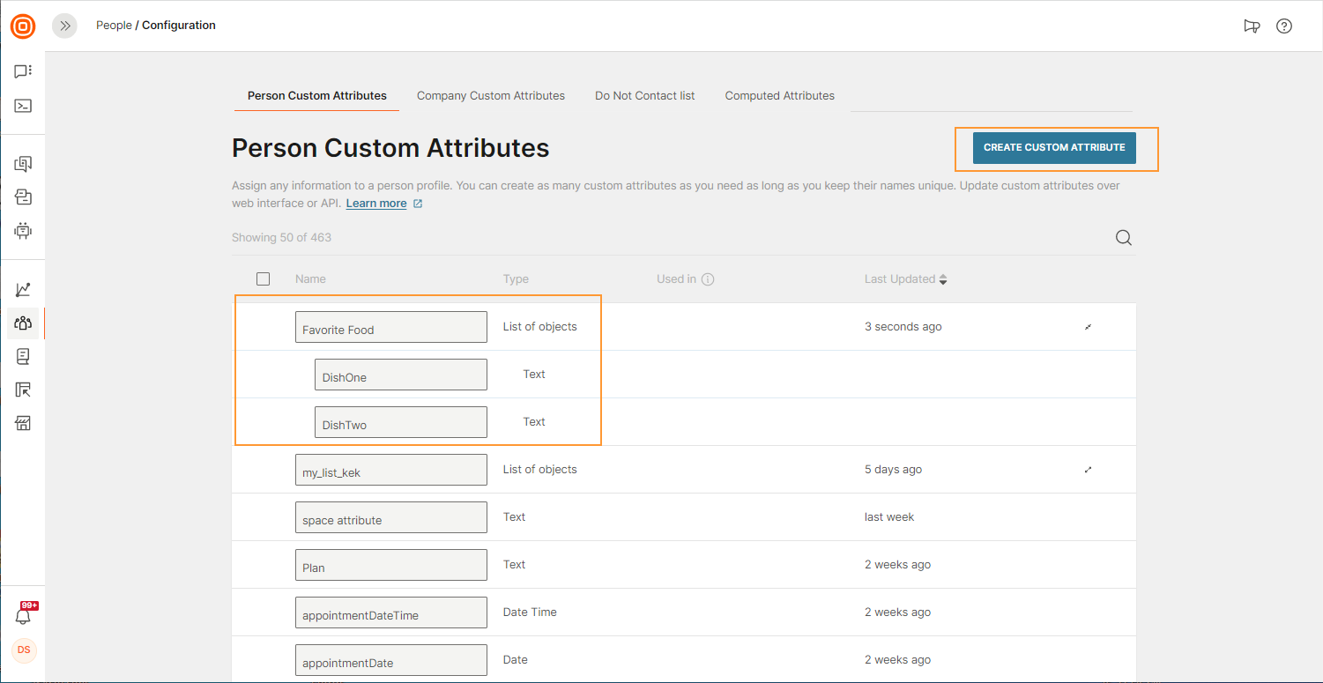Expand the sidebar with double-chevron button
The width and height of the screenshot is (1323, 683).
pos(64,26)
